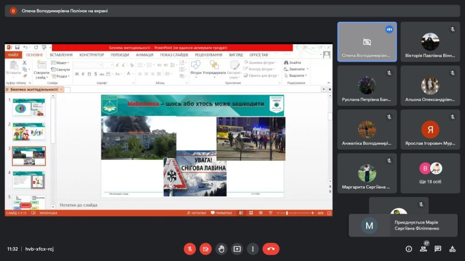Switch to the Вставлення ribbon tab

click(61, 55)
